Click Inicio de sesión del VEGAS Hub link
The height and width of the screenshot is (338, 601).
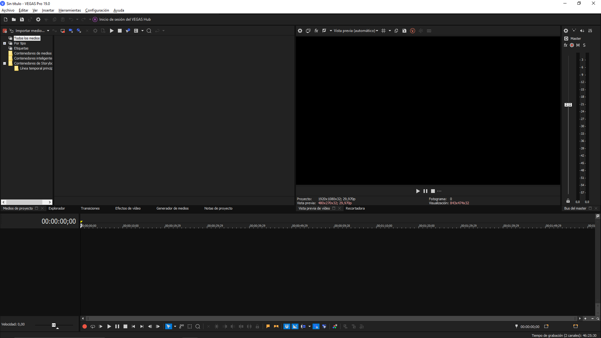click(x=125, y=19)
